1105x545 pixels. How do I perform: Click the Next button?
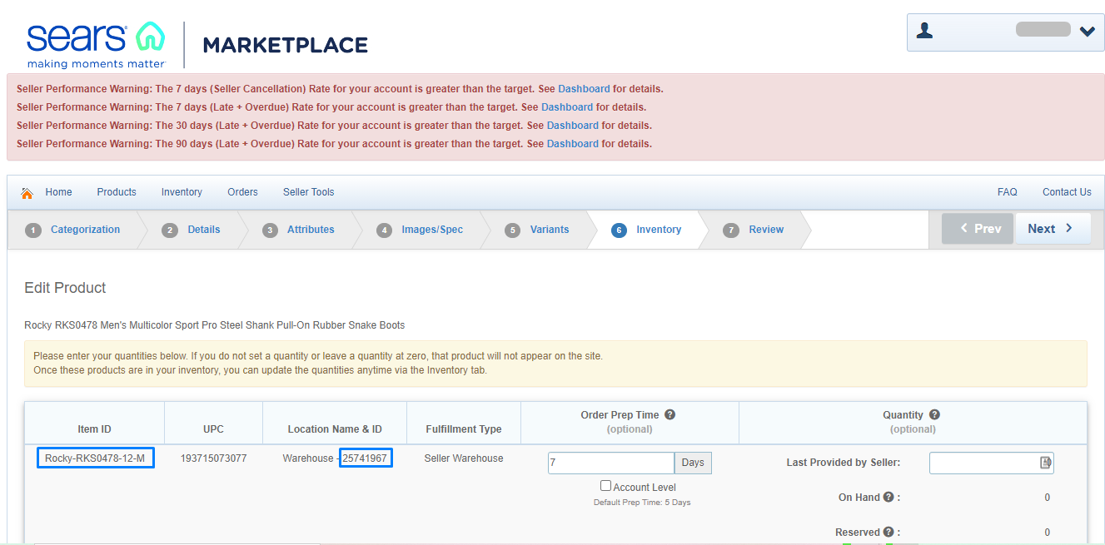(x=1053, y=229)
